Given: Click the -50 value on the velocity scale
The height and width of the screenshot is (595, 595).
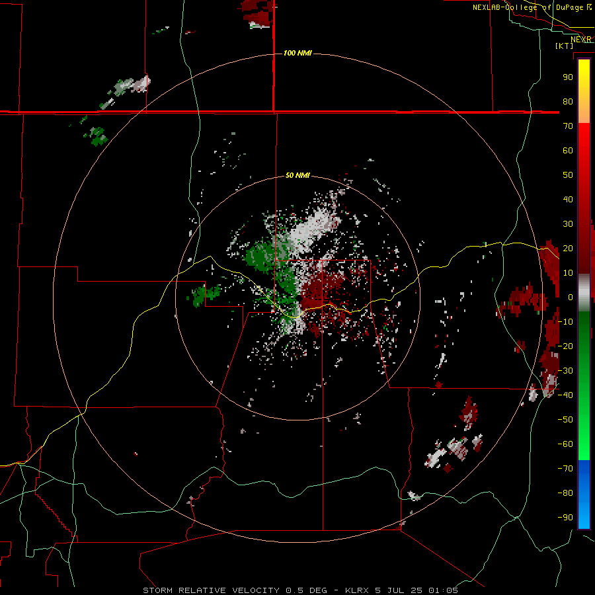Looking at the screenshot, I should pyautogui.click(x=565, y=420).
